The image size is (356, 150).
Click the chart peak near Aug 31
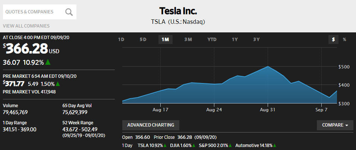[268, 67]
